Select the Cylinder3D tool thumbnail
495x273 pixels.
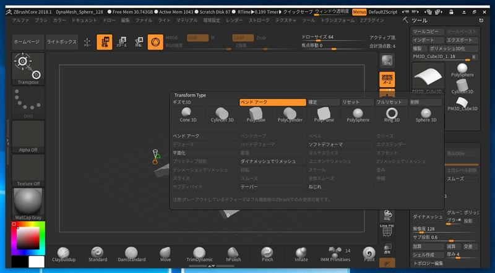462,86
